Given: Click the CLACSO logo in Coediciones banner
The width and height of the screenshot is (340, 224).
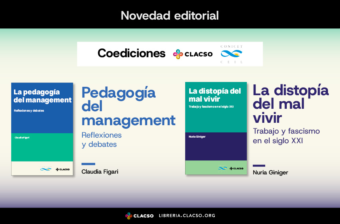Looking at the screenshot, I should click(x=193, y=54).
